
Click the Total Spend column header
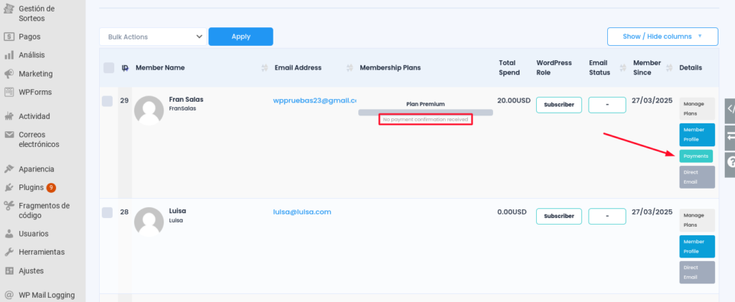point(509,68)
